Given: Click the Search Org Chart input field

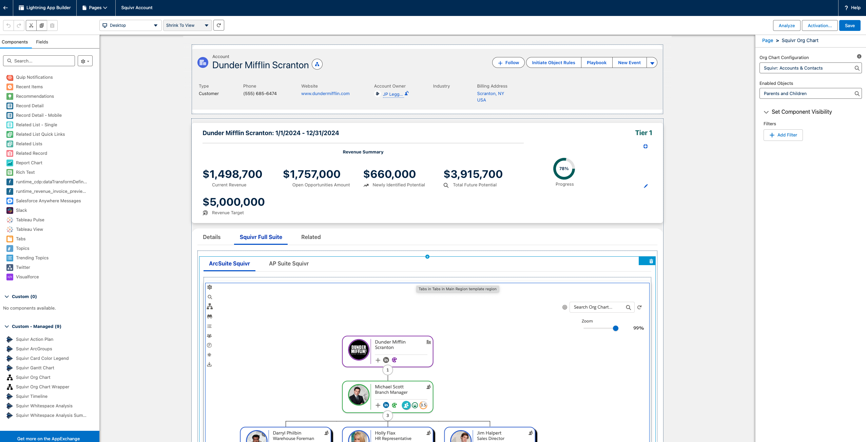Looking at the screenshot, I should (x=602, y=307).
